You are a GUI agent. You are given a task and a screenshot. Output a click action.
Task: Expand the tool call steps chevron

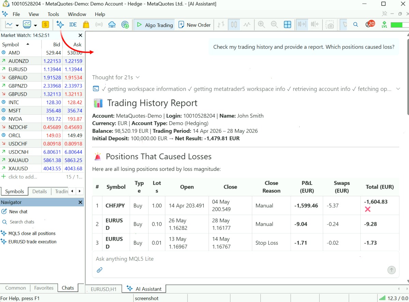tap(398, 89)
